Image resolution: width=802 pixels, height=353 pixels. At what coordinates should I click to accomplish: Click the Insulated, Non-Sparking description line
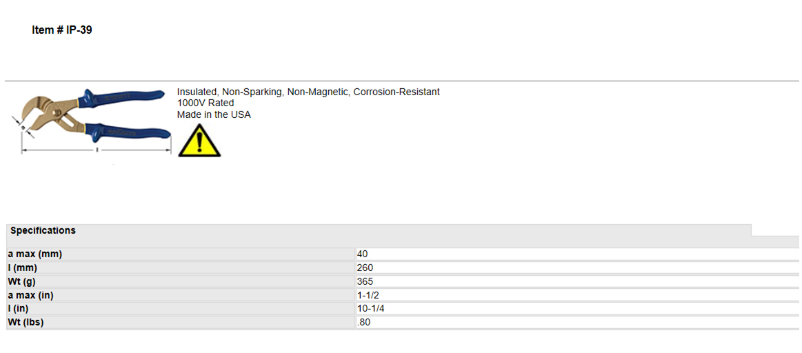(x=308, y=92)
